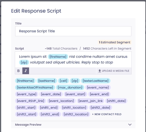Image resolution: width=146 pixels, height=132 pixels.
Task: Insert {event_RSVP_link} field tag
Action: coord(31,101)
